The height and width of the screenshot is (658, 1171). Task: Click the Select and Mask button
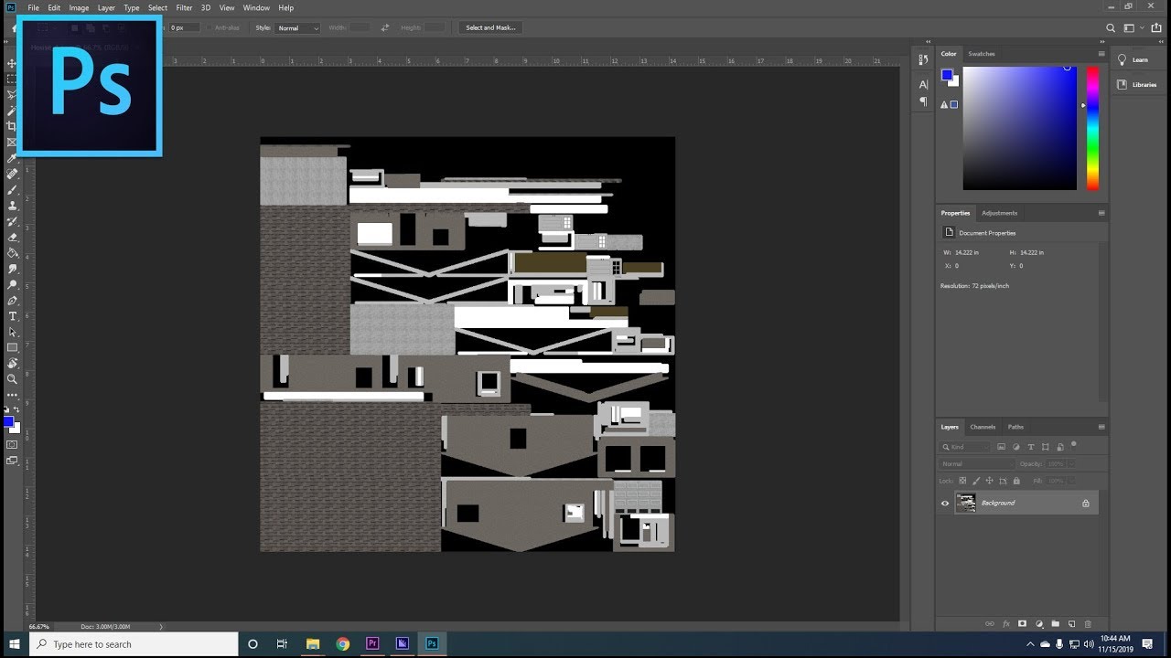490,28
